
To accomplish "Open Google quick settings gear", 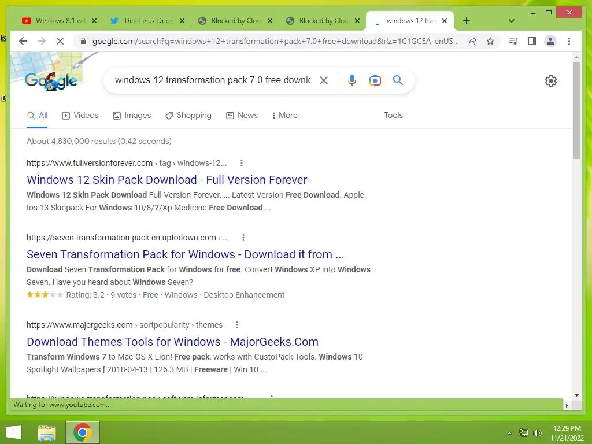I will click(x=551, y=80).
